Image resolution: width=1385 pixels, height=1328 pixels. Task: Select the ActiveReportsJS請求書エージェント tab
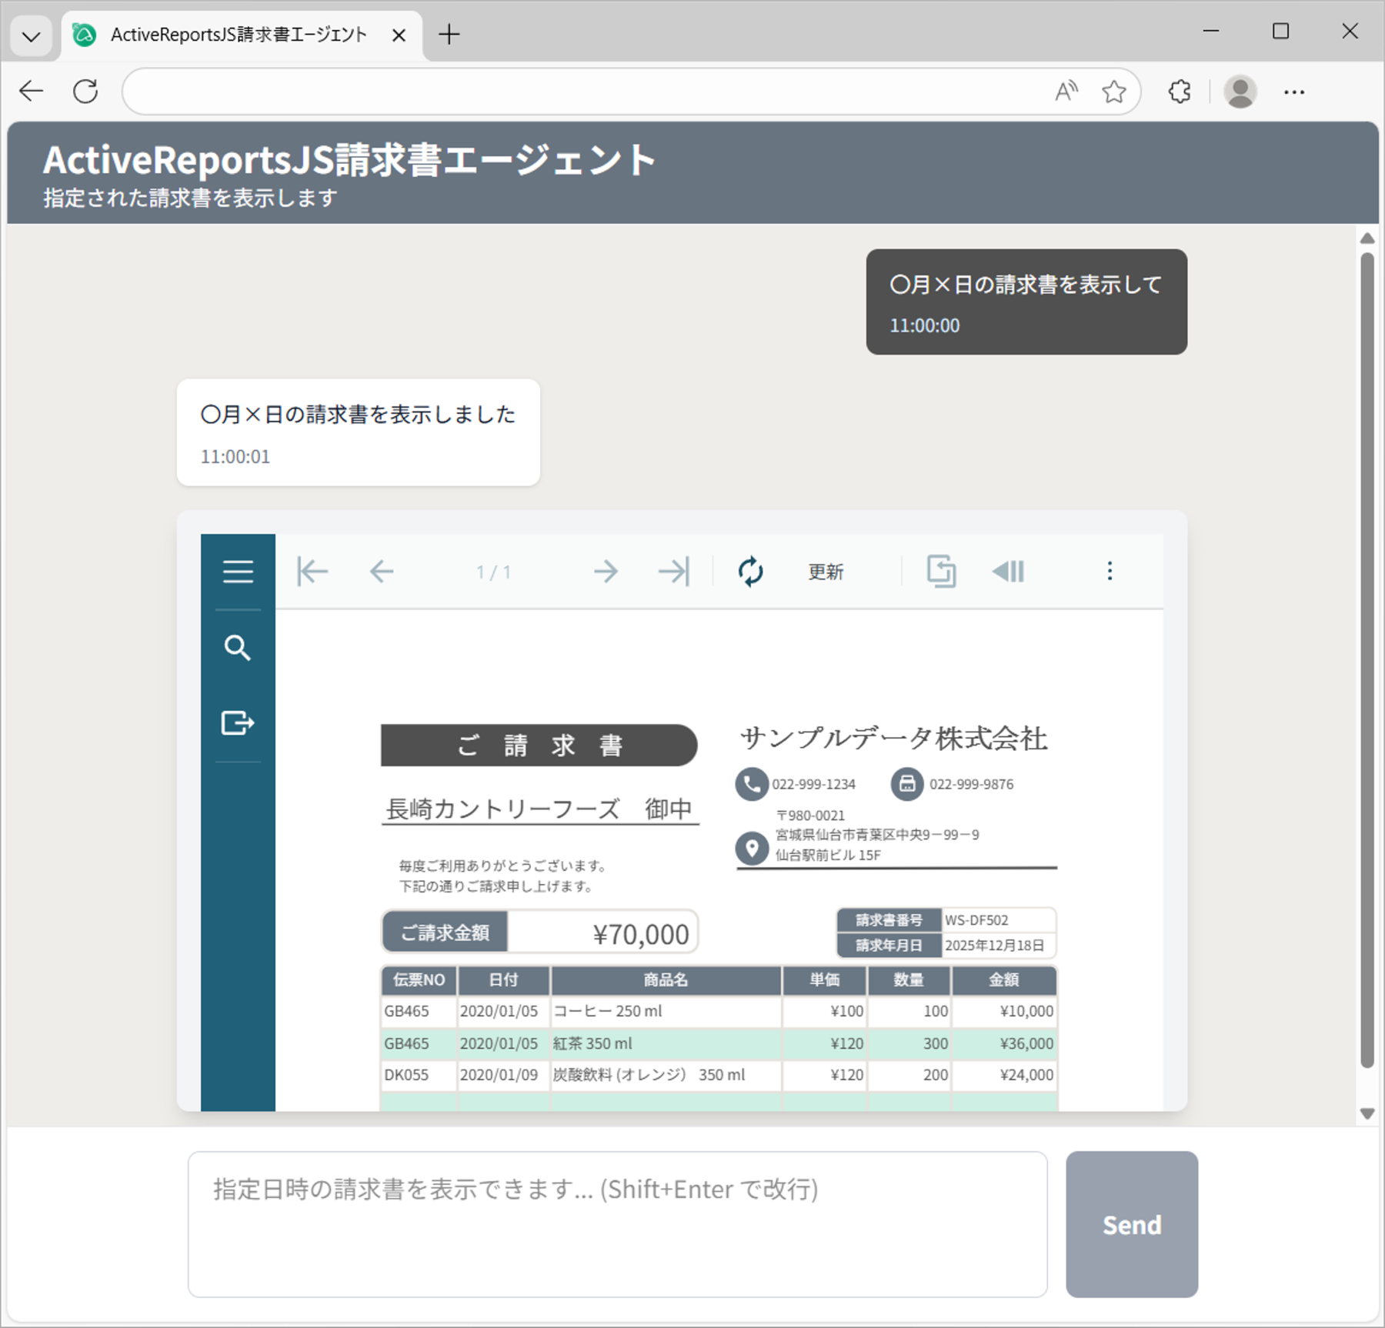pyautogui.click(x=239, y=35)
